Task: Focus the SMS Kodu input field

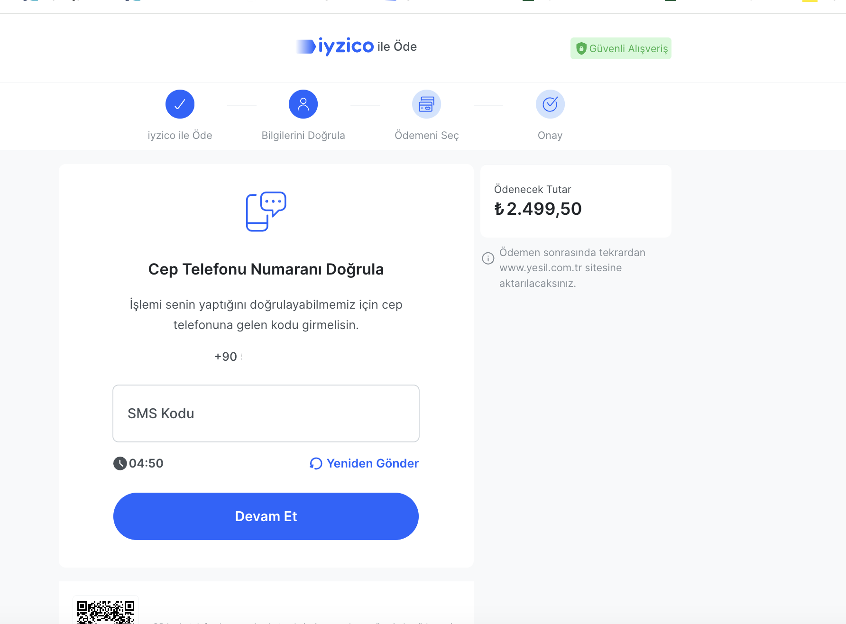Action: (266, 413)
